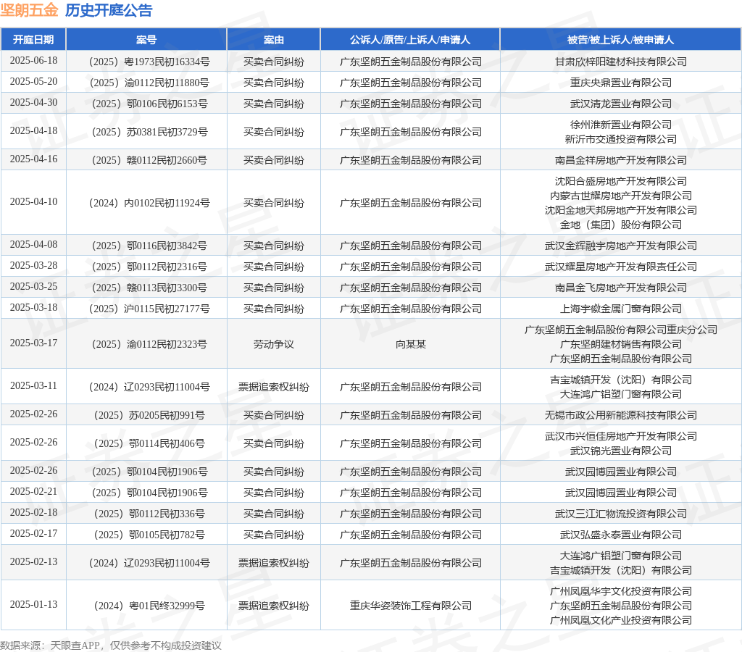Click defendant 武汉三江汇物流投资有限公司
Viewport: 742px width, 652px height.
click(x=621, y=514)
